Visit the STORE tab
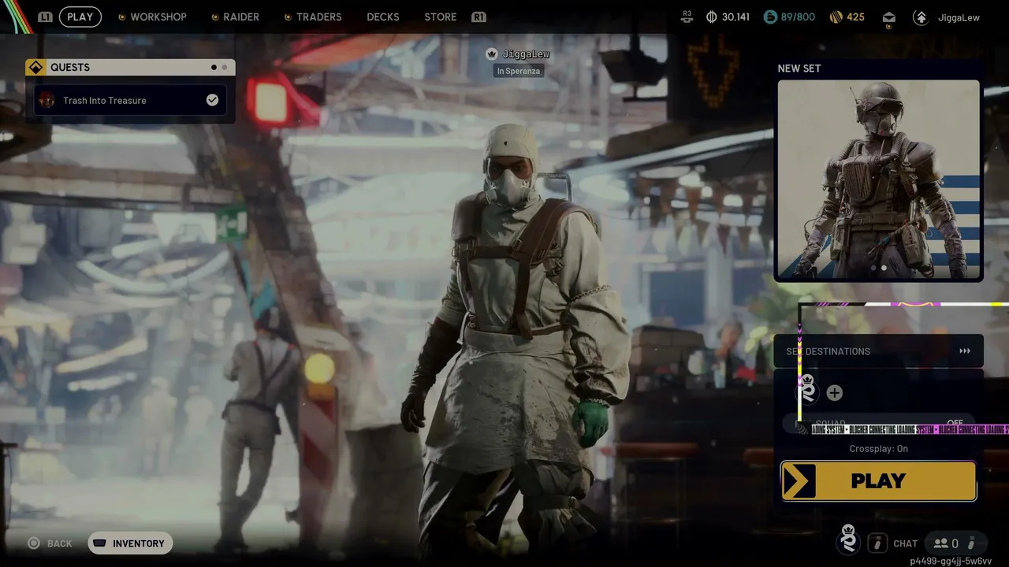This screenshot has height=567, width=1009. [441, 17]
